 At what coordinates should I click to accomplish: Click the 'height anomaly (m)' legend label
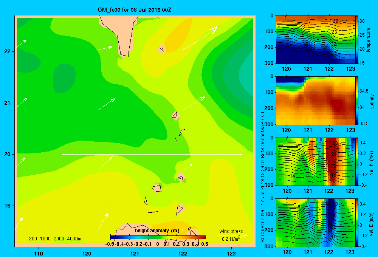[x=157, y=231]
